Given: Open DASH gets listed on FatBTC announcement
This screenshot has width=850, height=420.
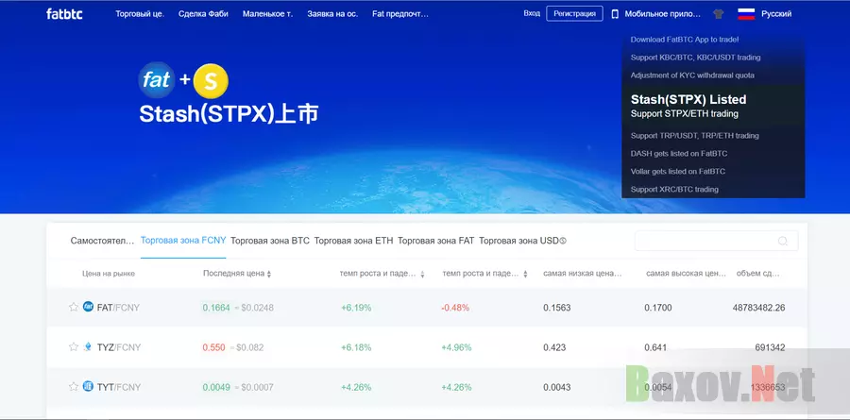Looking at the screenshot, I should pos(679,153).
